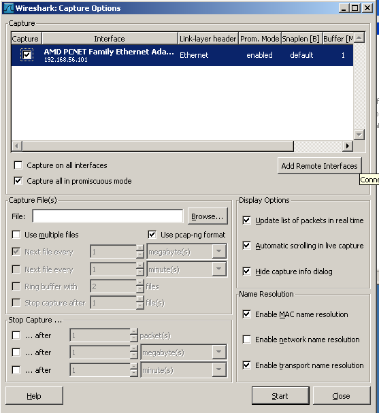
Task: Click the enabled promiscuous mode cell
Action: (259, 55)
